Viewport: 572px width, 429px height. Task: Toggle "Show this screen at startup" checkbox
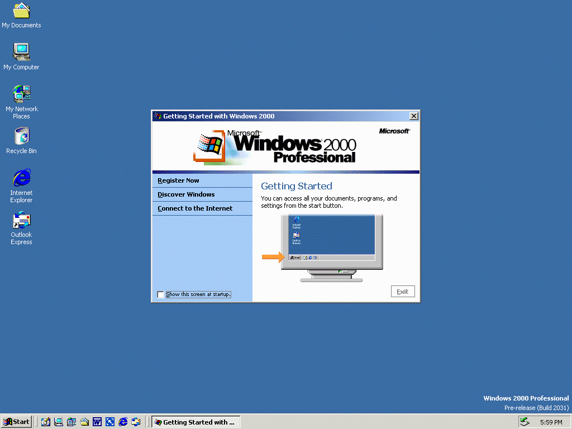tap(161, 294)
